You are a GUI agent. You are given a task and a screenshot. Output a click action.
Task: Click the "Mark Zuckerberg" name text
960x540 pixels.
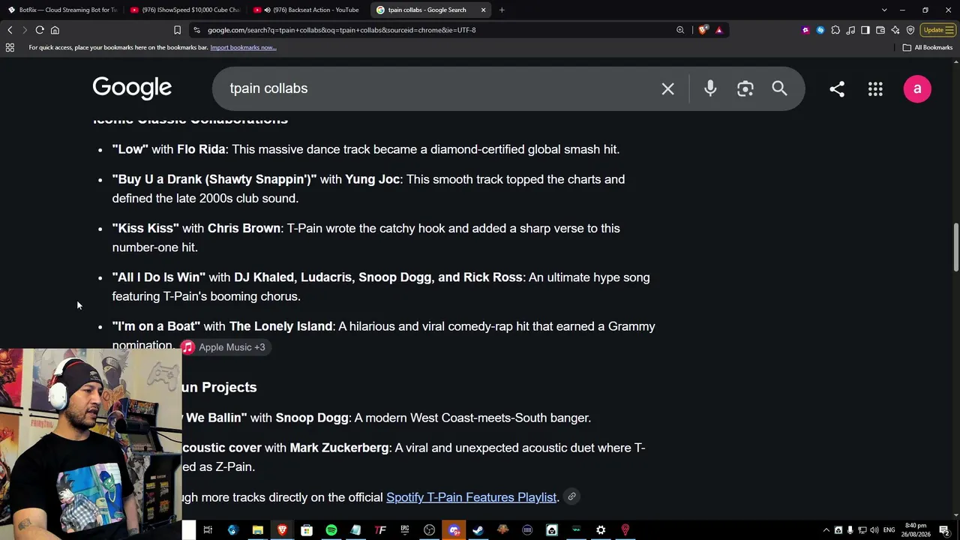(339, 448)
